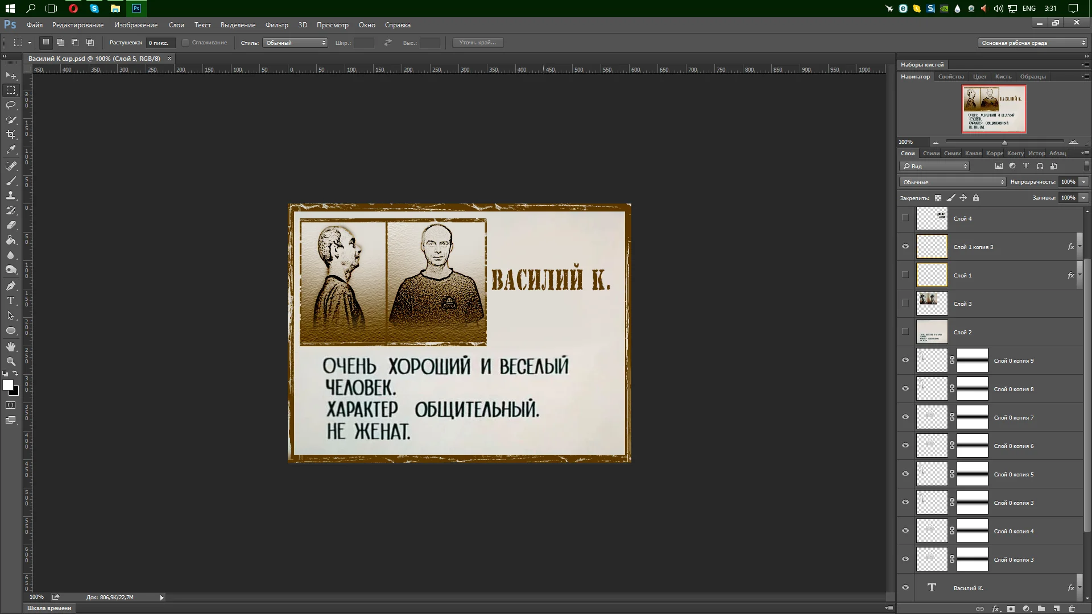This screenshot has width=1092, height=614.
Task: Select the Crop tool
Action: tap(11, 135)
